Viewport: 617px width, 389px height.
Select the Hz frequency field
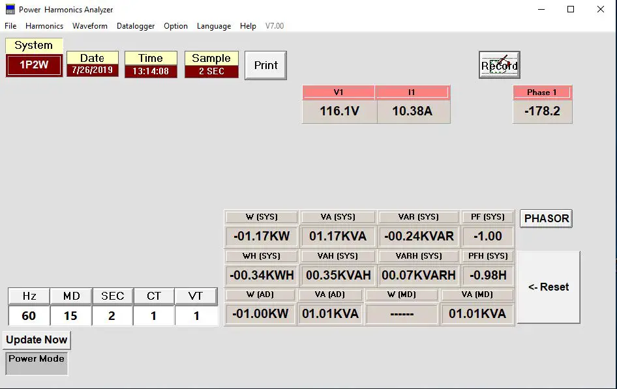(x=28, y=316)
